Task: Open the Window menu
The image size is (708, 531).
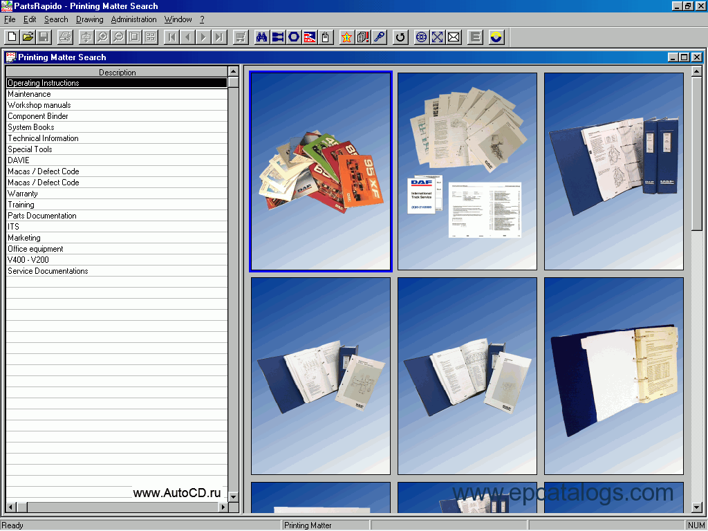Action: tap(178, 19)
